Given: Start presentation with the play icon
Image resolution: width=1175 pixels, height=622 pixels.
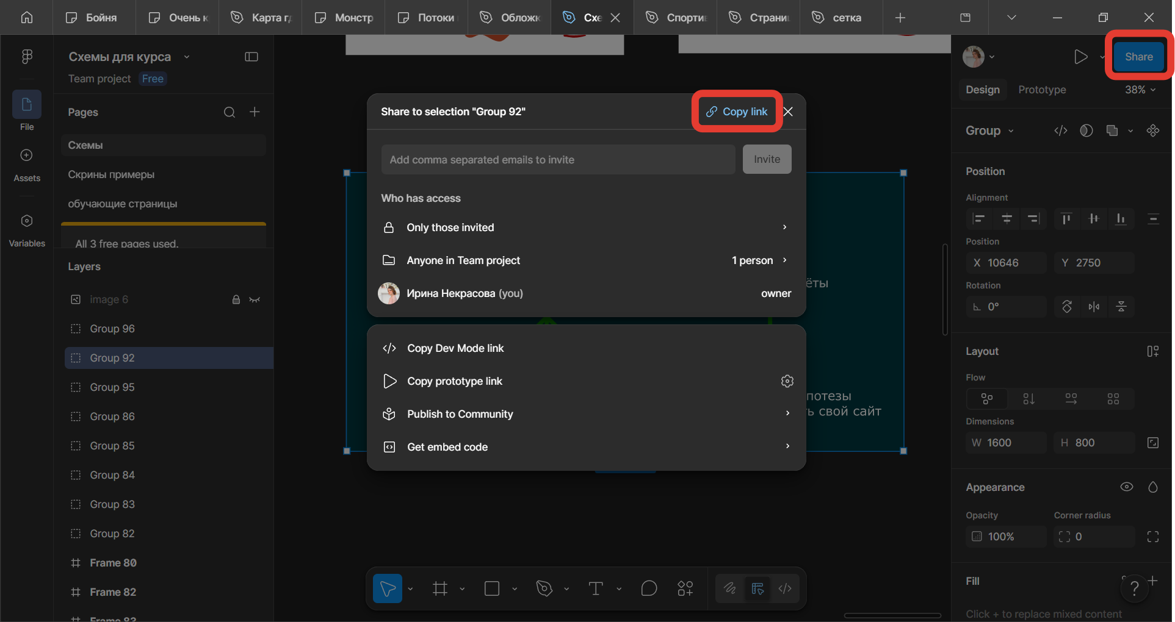Looking at the screenshot, I should 1080,57.
